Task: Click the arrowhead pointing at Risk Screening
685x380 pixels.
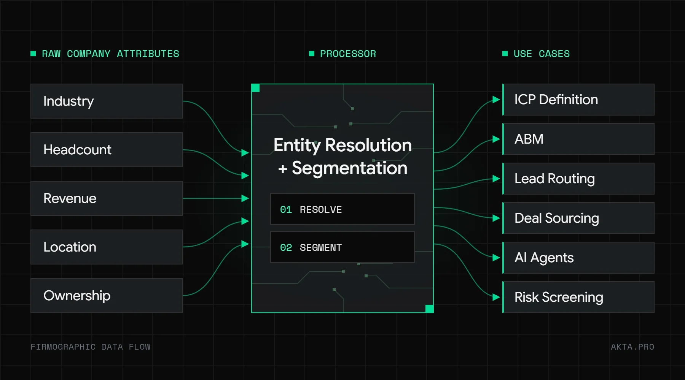Action: tap(496, 297)
